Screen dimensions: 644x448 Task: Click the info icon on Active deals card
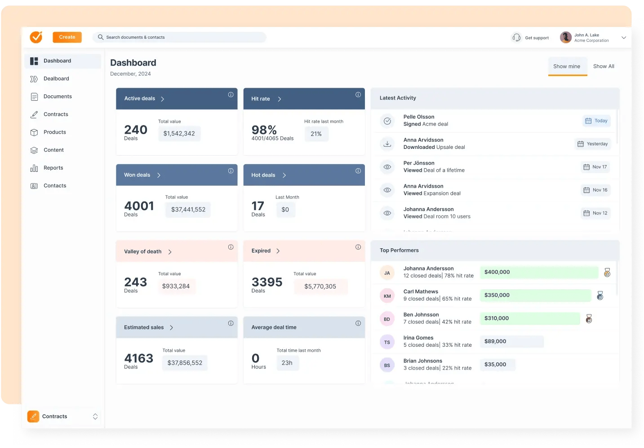point(231,94)
